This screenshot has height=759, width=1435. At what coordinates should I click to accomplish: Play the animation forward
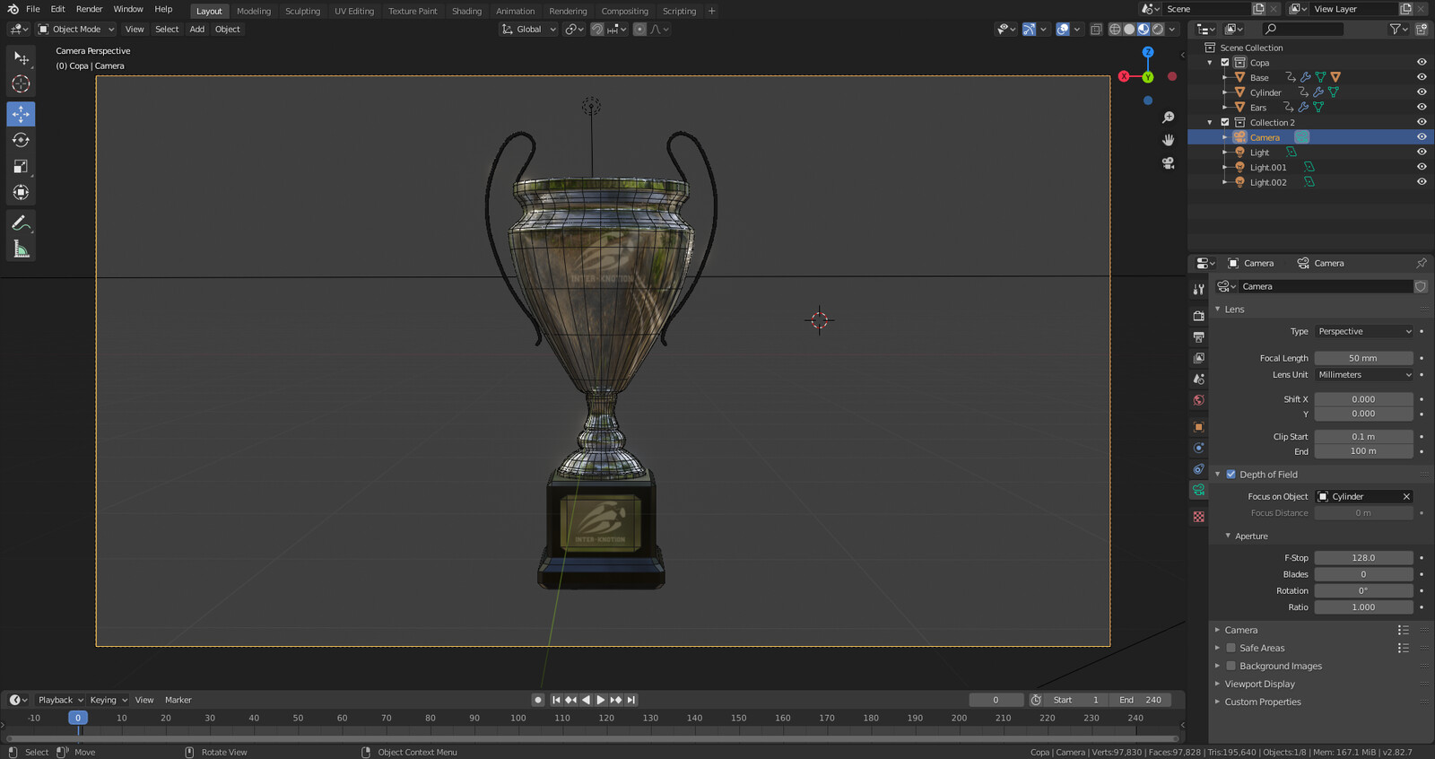pyautogui.click(x=601, y=700)
